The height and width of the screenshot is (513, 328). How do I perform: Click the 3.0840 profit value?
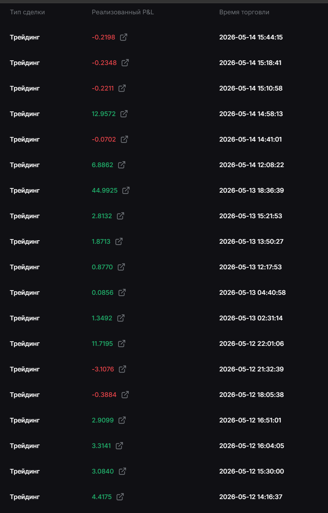pyautogui.click(x=103, y=471)
